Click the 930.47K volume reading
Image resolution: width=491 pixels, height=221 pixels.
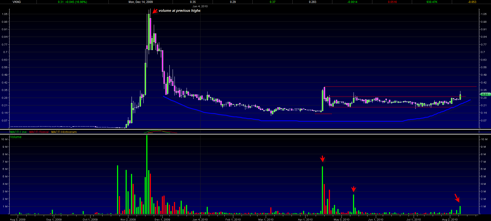point(432,2)
